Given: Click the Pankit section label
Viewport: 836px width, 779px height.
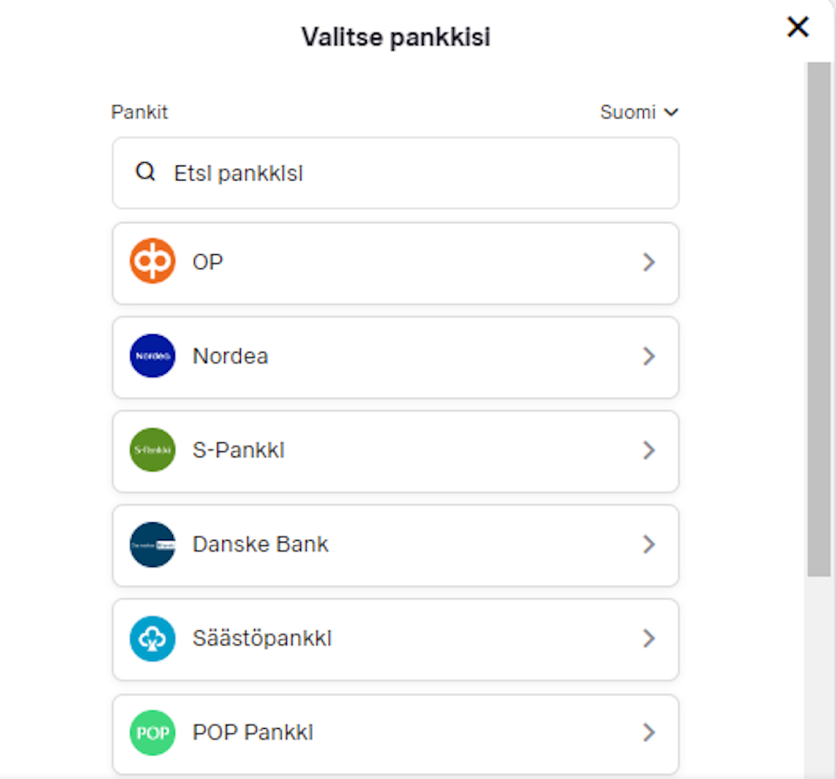Looking at the screenshot, I should coord(140,112).
